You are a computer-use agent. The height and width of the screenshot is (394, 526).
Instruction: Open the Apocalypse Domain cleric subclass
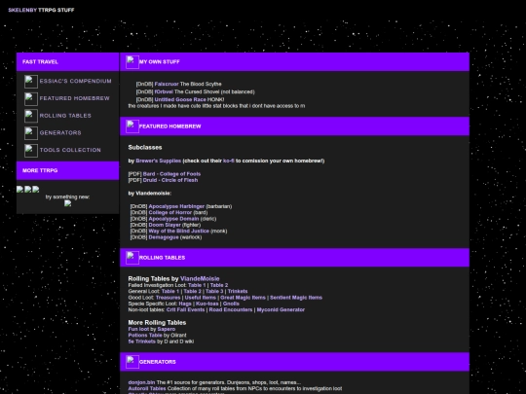pyautogui.click(x=173, y=219)
